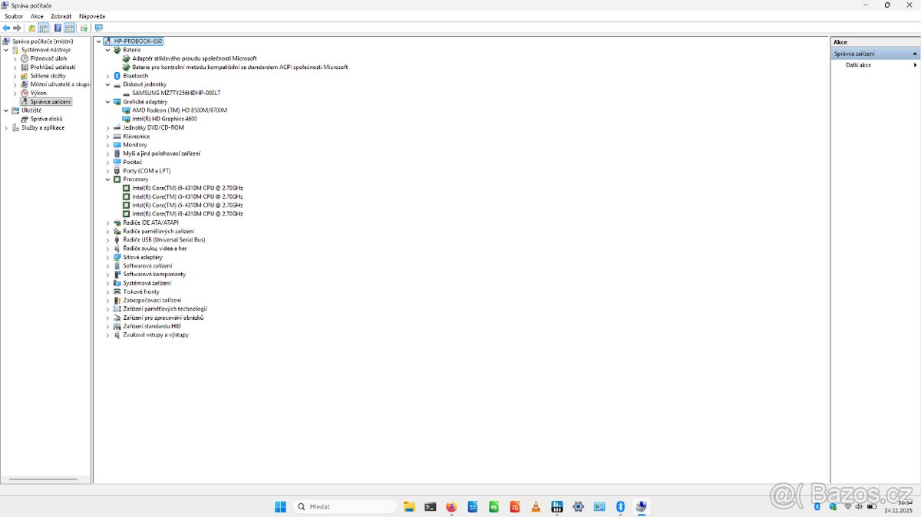Select Adaptér střídavého proudu společnosti Microsoft

point(194,58)
